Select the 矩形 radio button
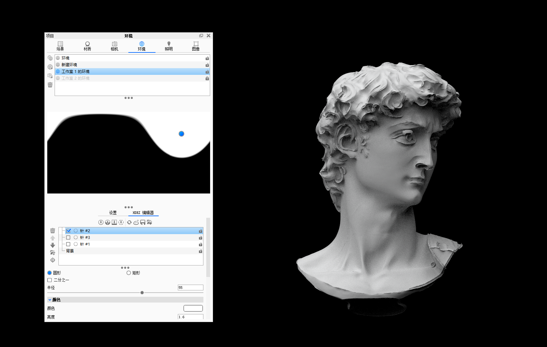The width and height of the screenshot is (547, 347). 128,273
